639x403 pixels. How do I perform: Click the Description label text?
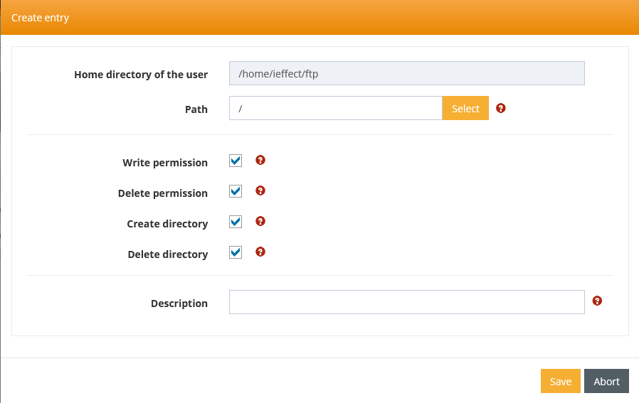(179, 303)
